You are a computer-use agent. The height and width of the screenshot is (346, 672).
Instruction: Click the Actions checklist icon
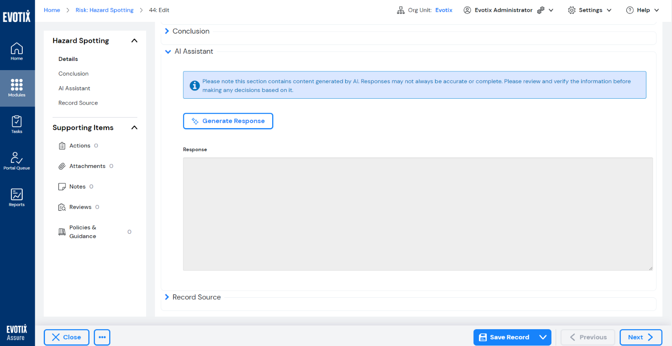pos(62,146)
